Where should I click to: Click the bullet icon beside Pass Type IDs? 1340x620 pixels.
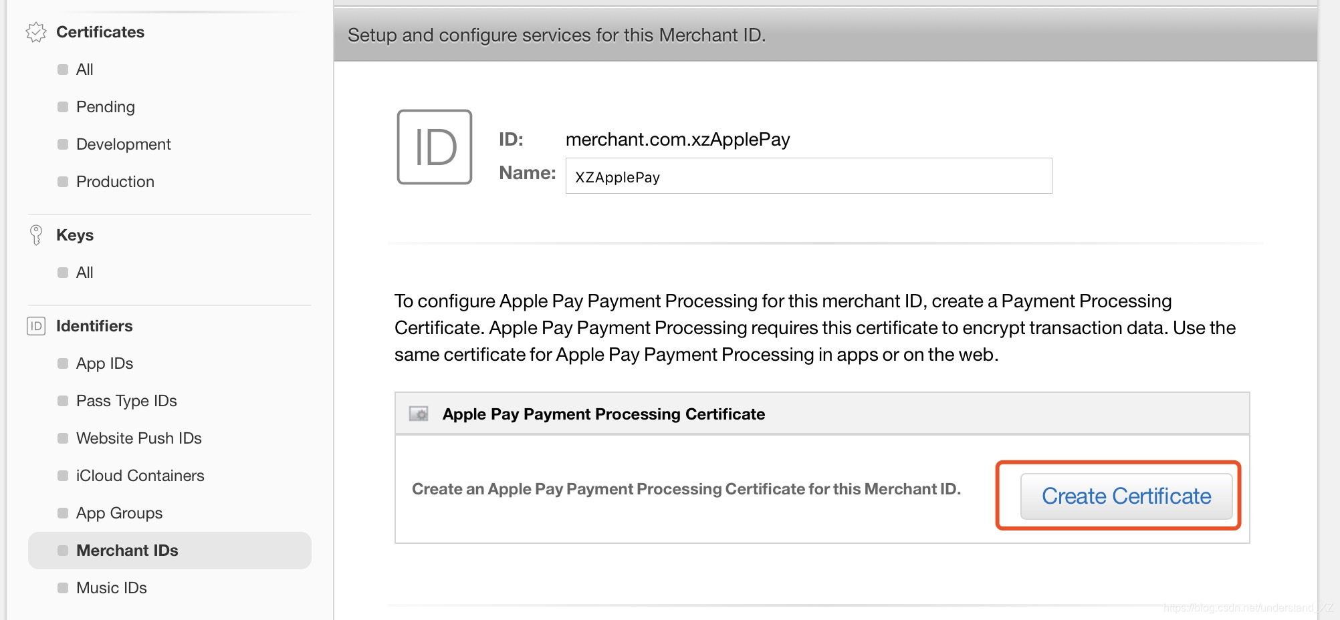[x=63, y=401]
